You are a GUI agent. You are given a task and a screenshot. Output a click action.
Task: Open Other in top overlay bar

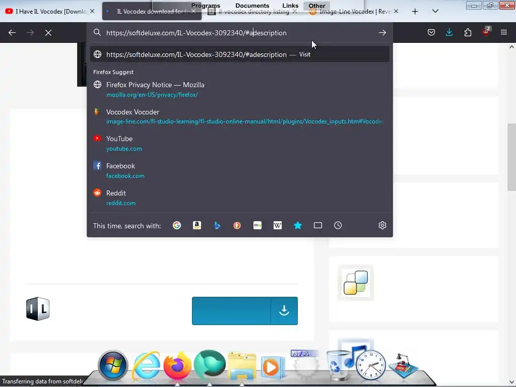coord(317,6)
